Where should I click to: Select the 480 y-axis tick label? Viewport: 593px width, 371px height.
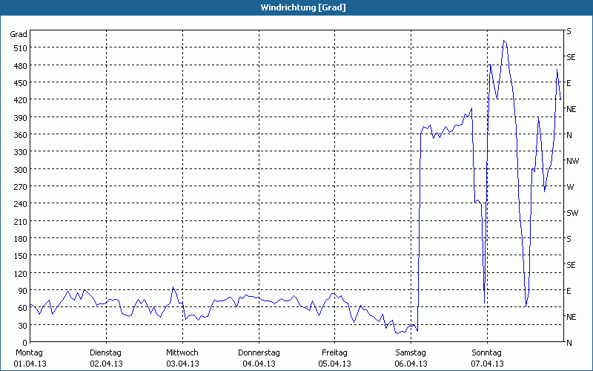pyautogui.click(x=21, y=66)
